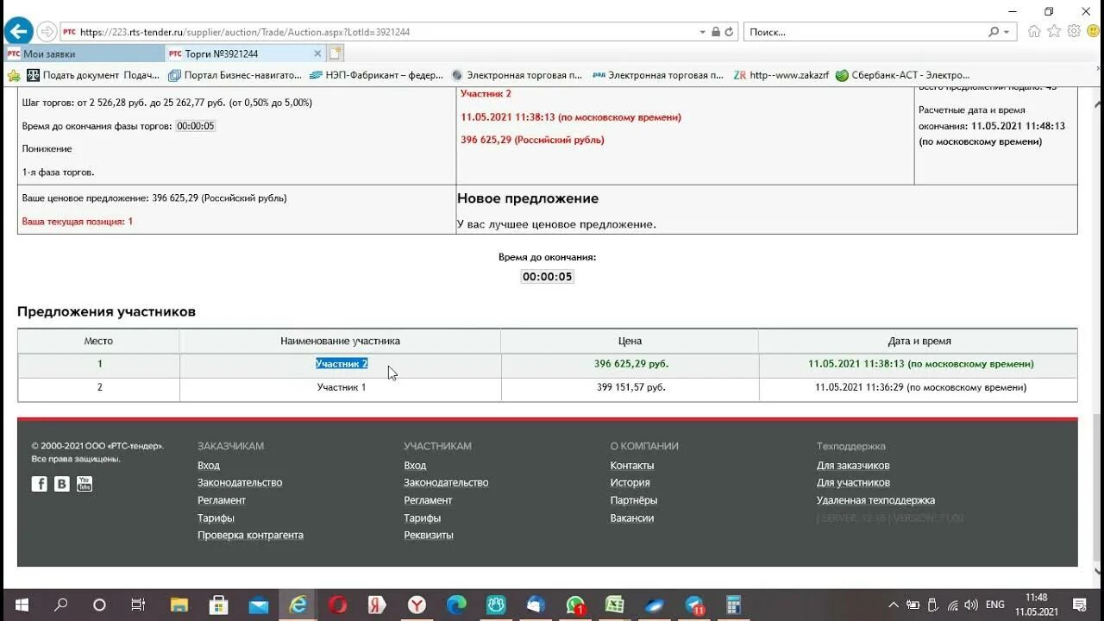The height and width of the screenshot is (621, 1104).
Task: Open Microsoft Edge from taskbar
Action: [456, 605]
